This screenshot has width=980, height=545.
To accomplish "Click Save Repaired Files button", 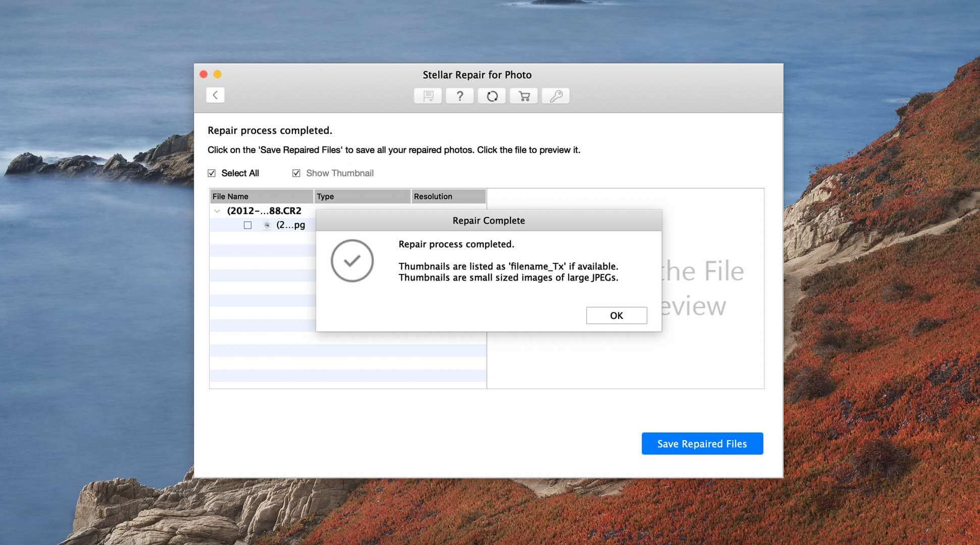I will [x=702, y=444].
